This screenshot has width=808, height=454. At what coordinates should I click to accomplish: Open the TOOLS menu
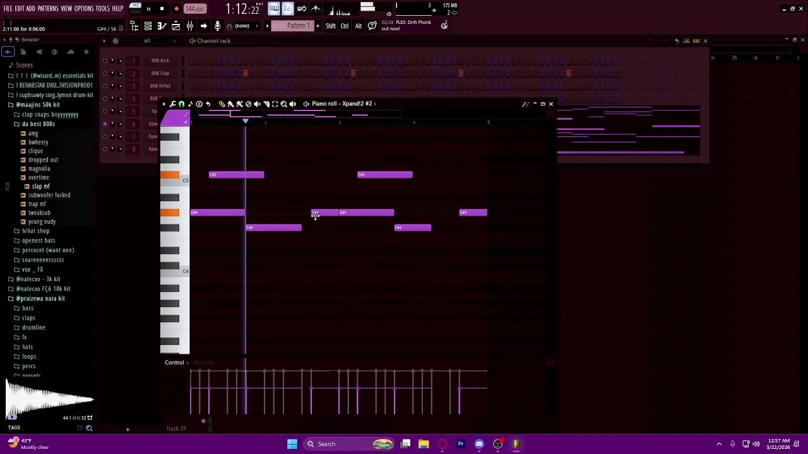click(x=103, y=9)
